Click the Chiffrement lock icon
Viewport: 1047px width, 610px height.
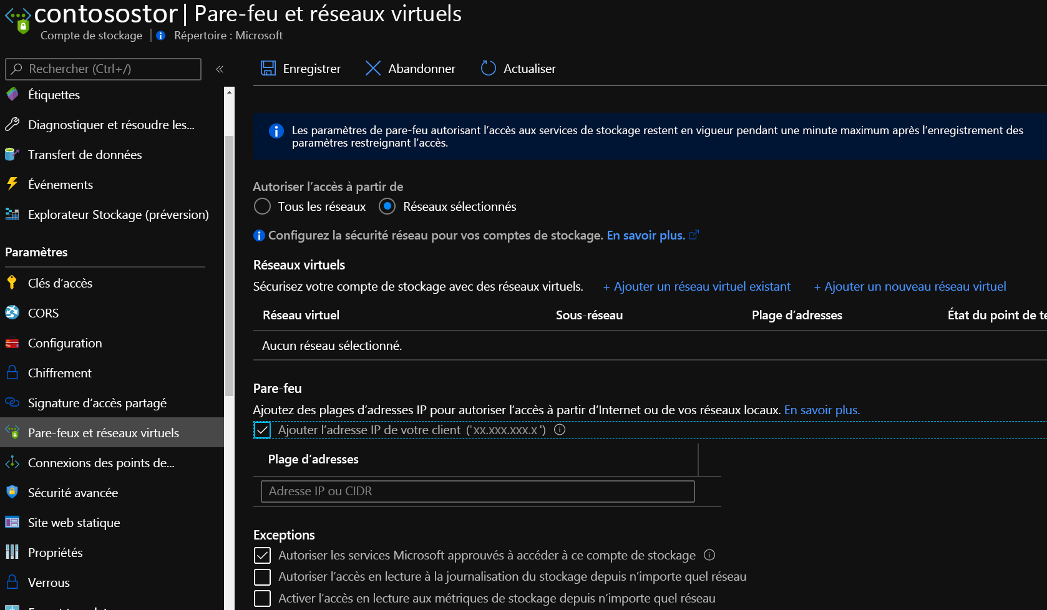(12, 373)
